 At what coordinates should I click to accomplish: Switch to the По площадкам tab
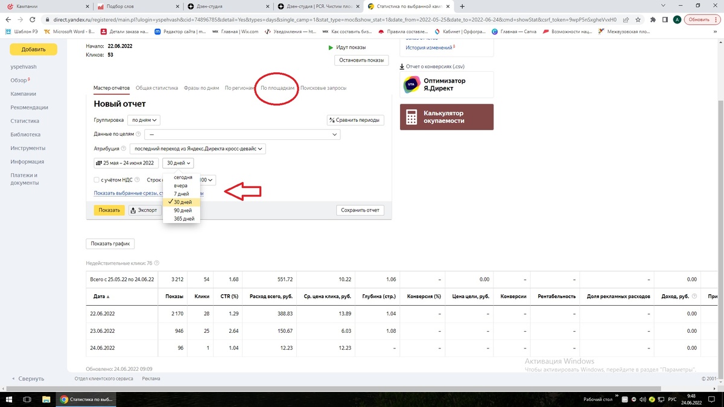coord(278,88)
